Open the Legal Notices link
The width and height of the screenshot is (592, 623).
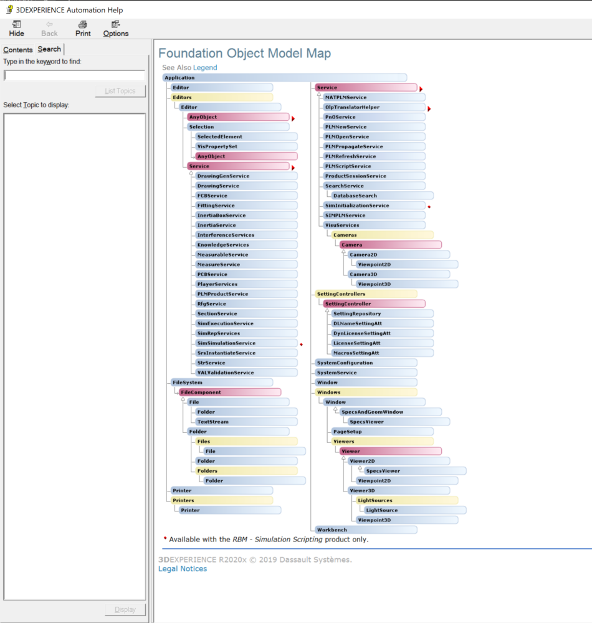(x=182, y=569)
